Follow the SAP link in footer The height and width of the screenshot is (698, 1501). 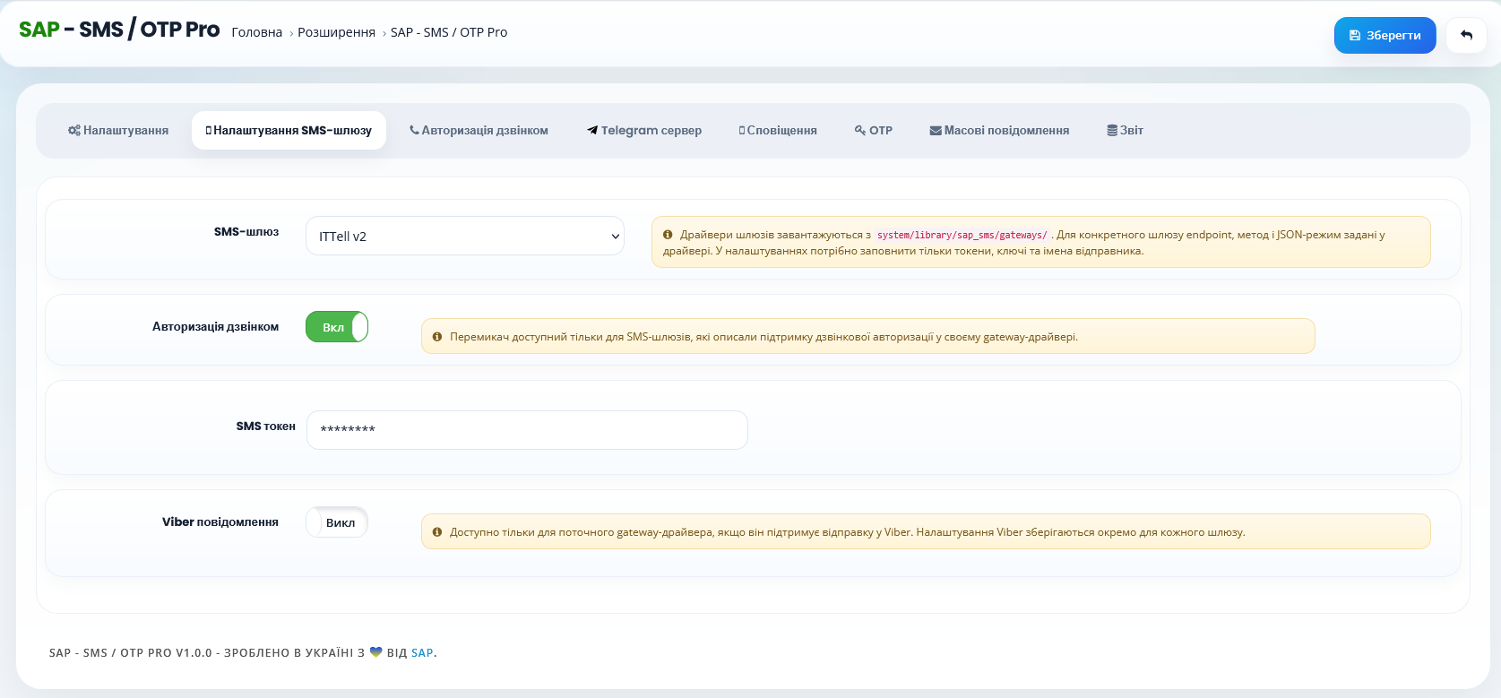422,653
